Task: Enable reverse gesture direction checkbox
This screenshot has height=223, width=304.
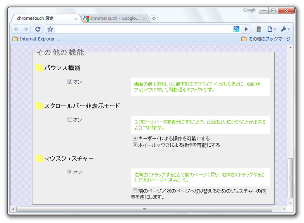Action: [x=135, y=191]
